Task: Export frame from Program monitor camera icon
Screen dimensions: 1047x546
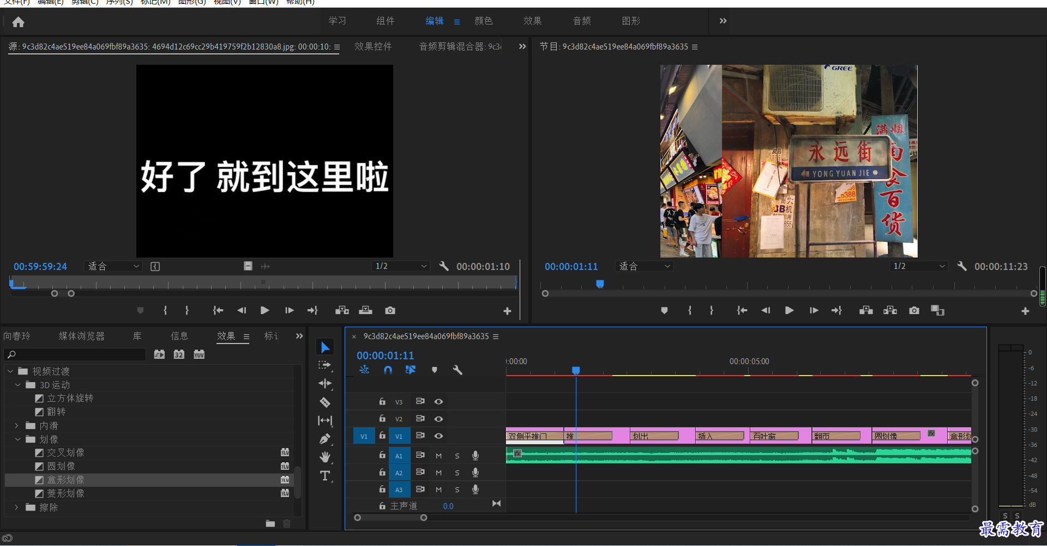Action: pos(914,310)
